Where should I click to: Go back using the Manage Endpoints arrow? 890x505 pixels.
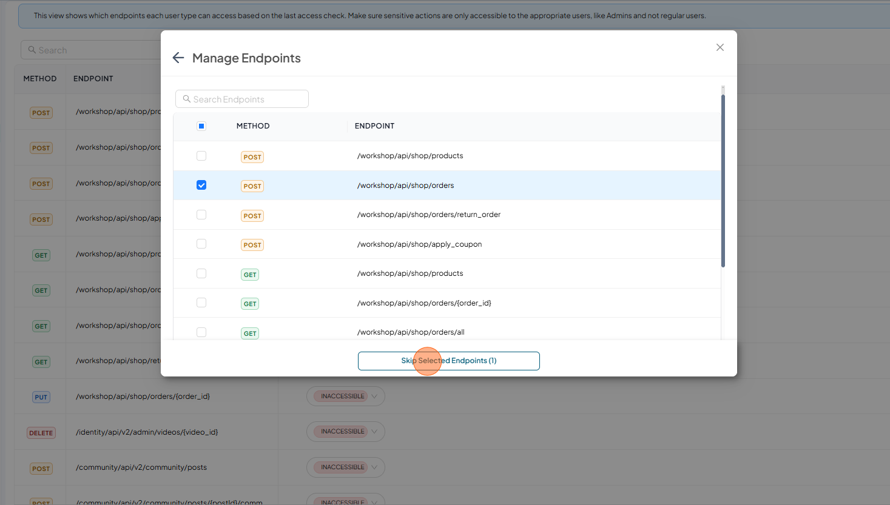pyautogui.click(x=178, y=58)
